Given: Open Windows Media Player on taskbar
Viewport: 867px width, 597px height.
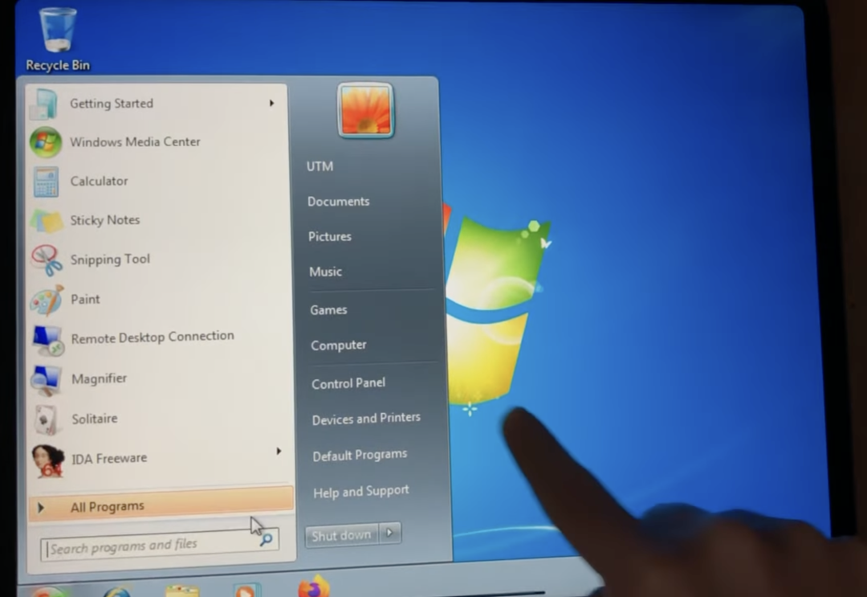Looking at the screenshot, I should (246, 590).
